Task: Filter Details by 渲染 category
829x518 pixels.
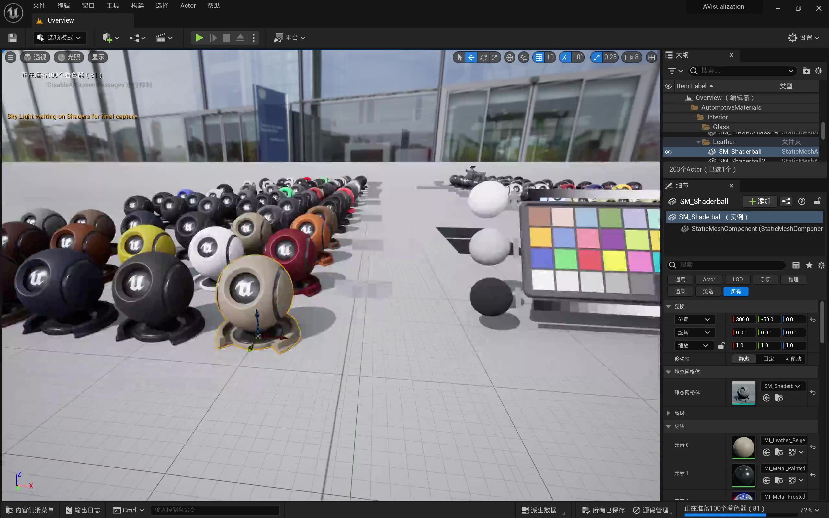Action: [x=680, y=292]
